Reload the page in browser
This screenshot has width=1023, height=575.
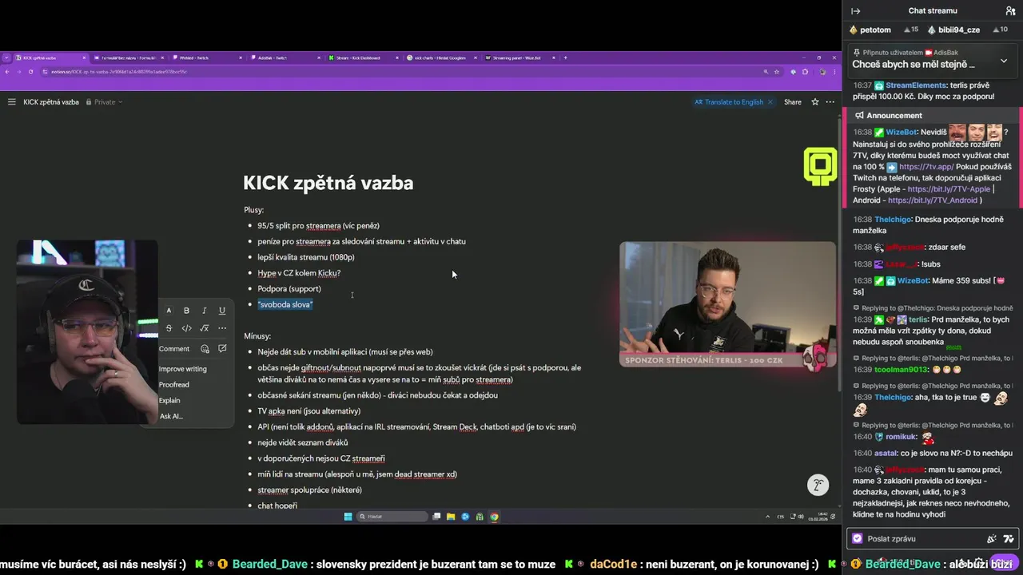[31, 72]
